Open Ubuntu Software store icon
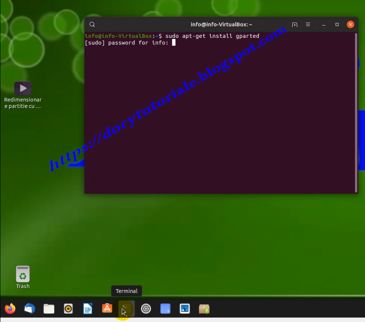Viewport: 365px width, 322px height. coord(107,308)
